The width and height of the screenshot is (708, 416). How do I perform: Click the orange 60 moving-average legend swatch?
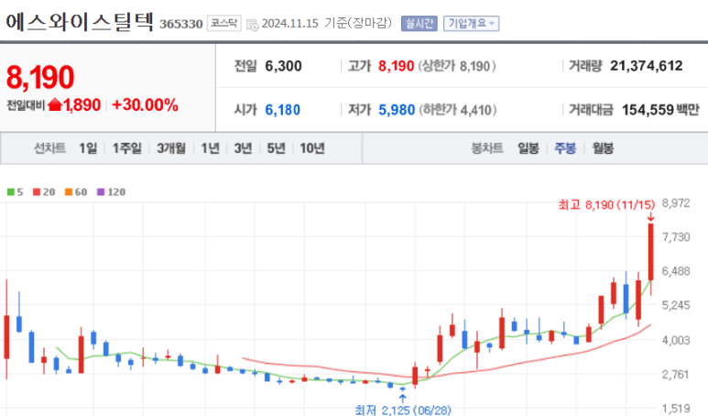pos(69,192)
